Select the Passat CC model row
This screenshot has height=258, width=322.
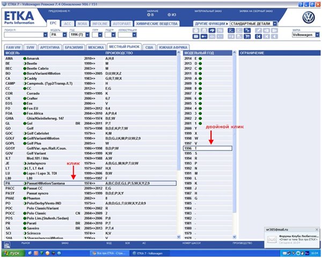(90, 188)
